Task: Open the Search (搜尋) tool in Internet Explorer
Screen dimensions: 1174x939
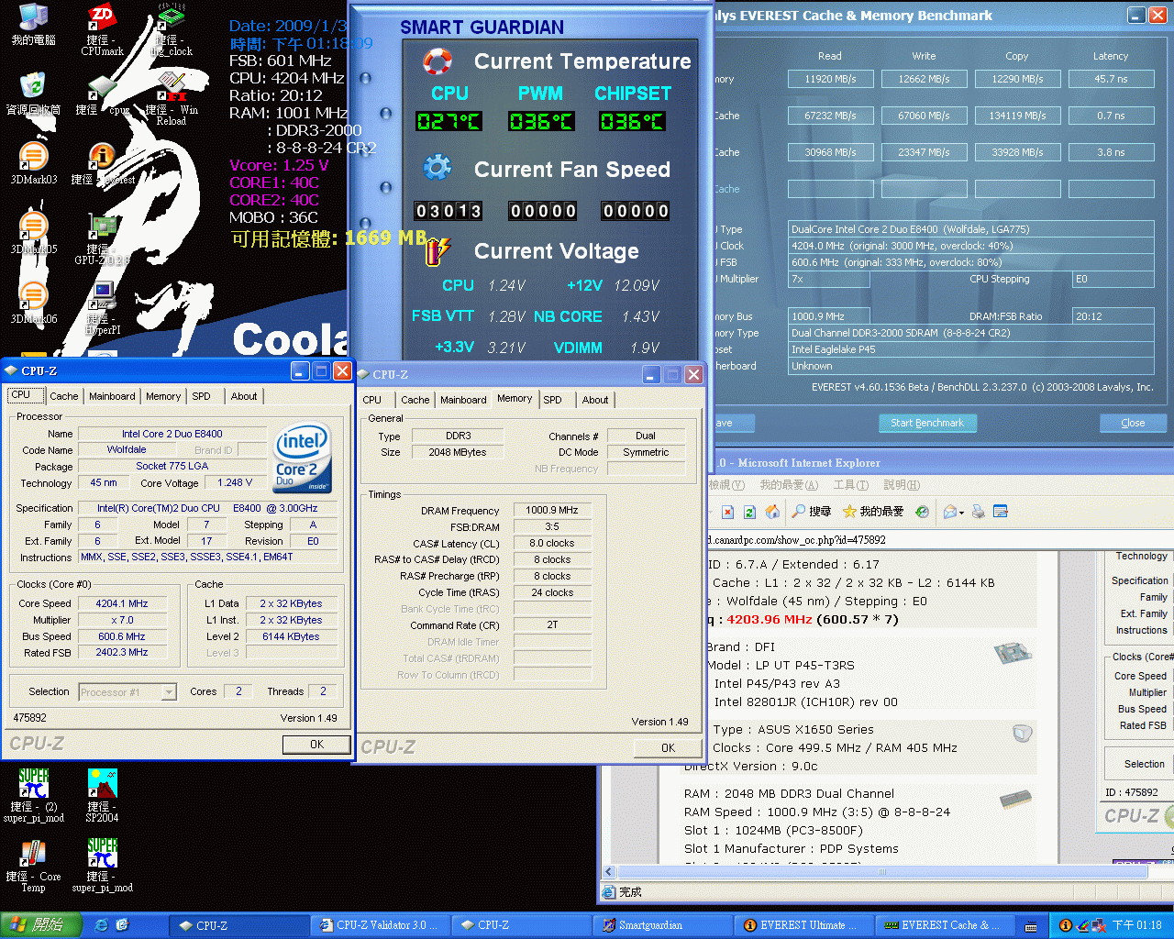Action: click(x=811, y=512)
